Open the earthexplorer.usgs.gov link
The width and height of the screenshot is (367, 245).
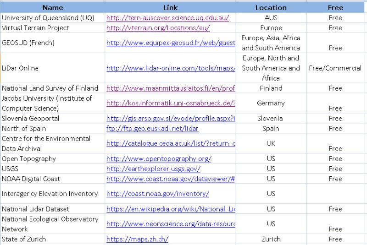(153, 169)
